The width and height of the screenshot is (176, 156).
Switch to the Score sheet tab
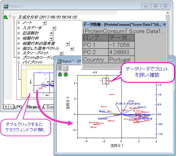point(49,107)
